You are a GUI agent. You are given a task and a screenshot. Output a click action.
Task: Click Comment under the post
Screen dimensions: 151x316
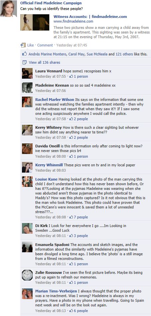pyautogui.click(x=45, y=45)
